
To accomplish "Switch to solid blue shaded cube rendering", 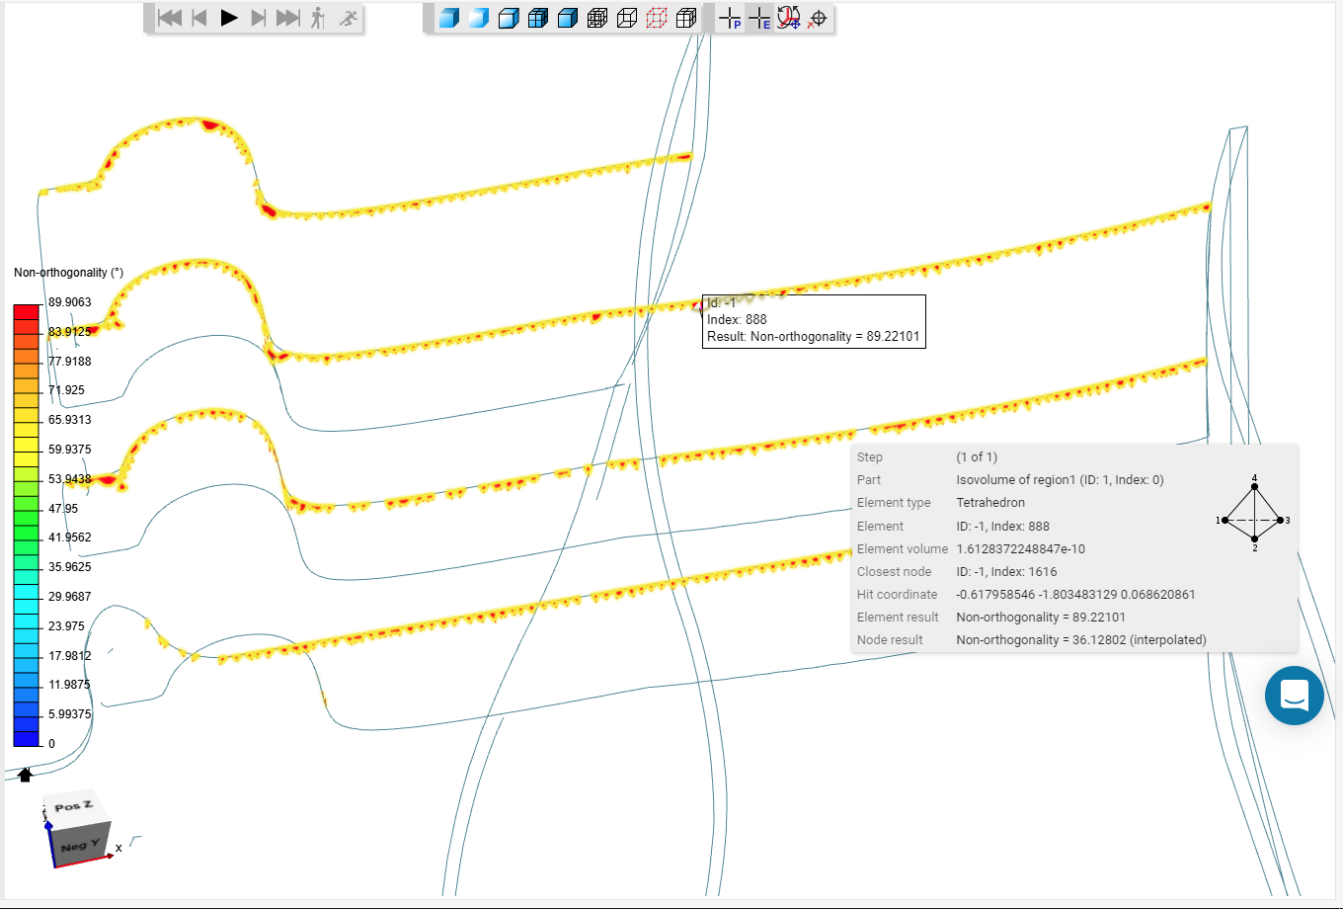I will point(449,18).
